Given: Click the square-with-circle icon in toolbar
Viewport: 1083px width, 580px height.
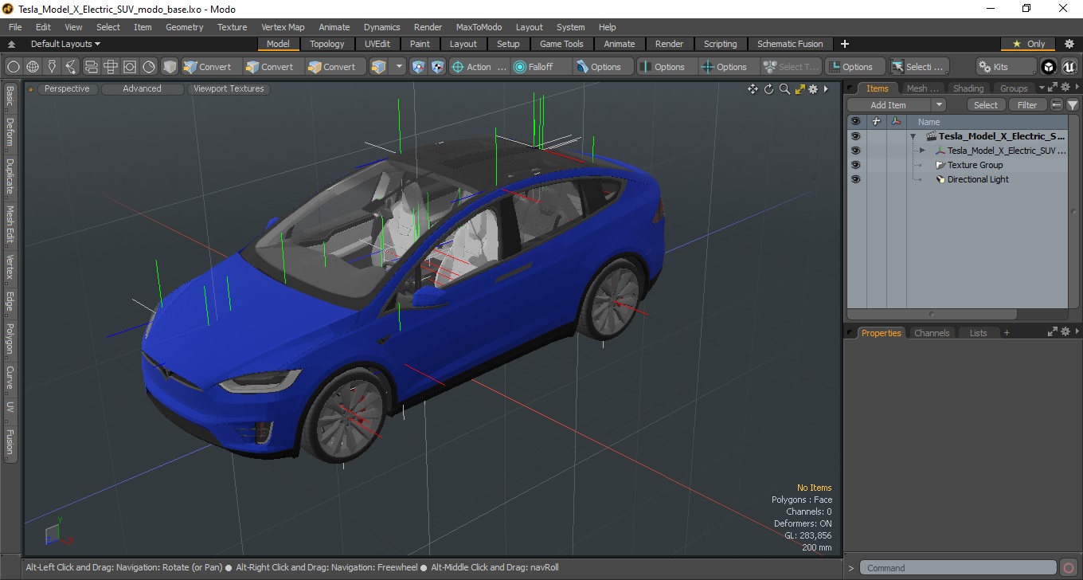Looking at the screenshot, I should tap(130, 67).
